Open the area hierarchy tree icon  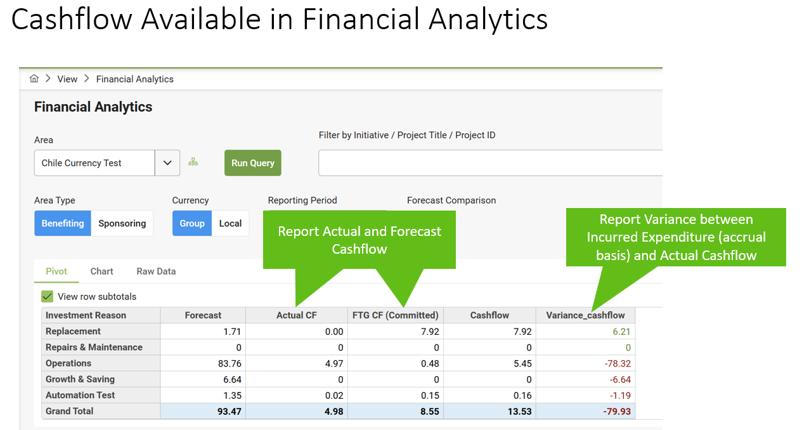[193, 162]
